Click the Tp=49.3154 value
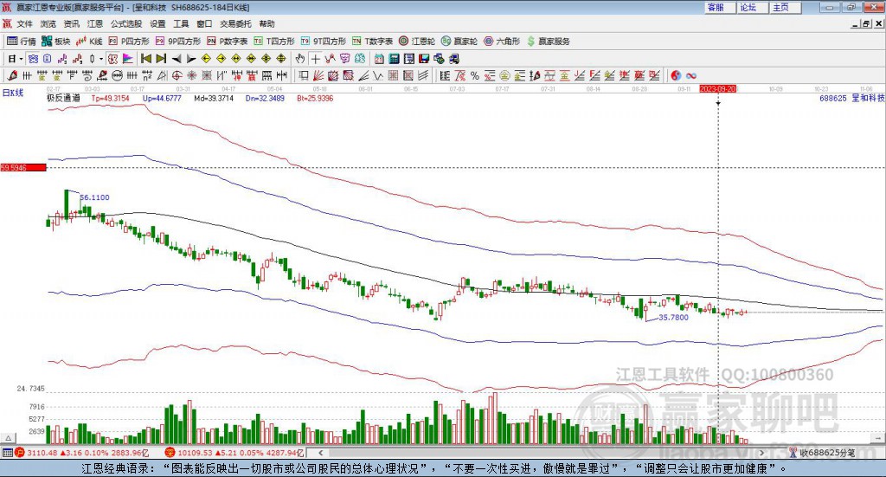The image size is (886, 477). click(110, 99)
